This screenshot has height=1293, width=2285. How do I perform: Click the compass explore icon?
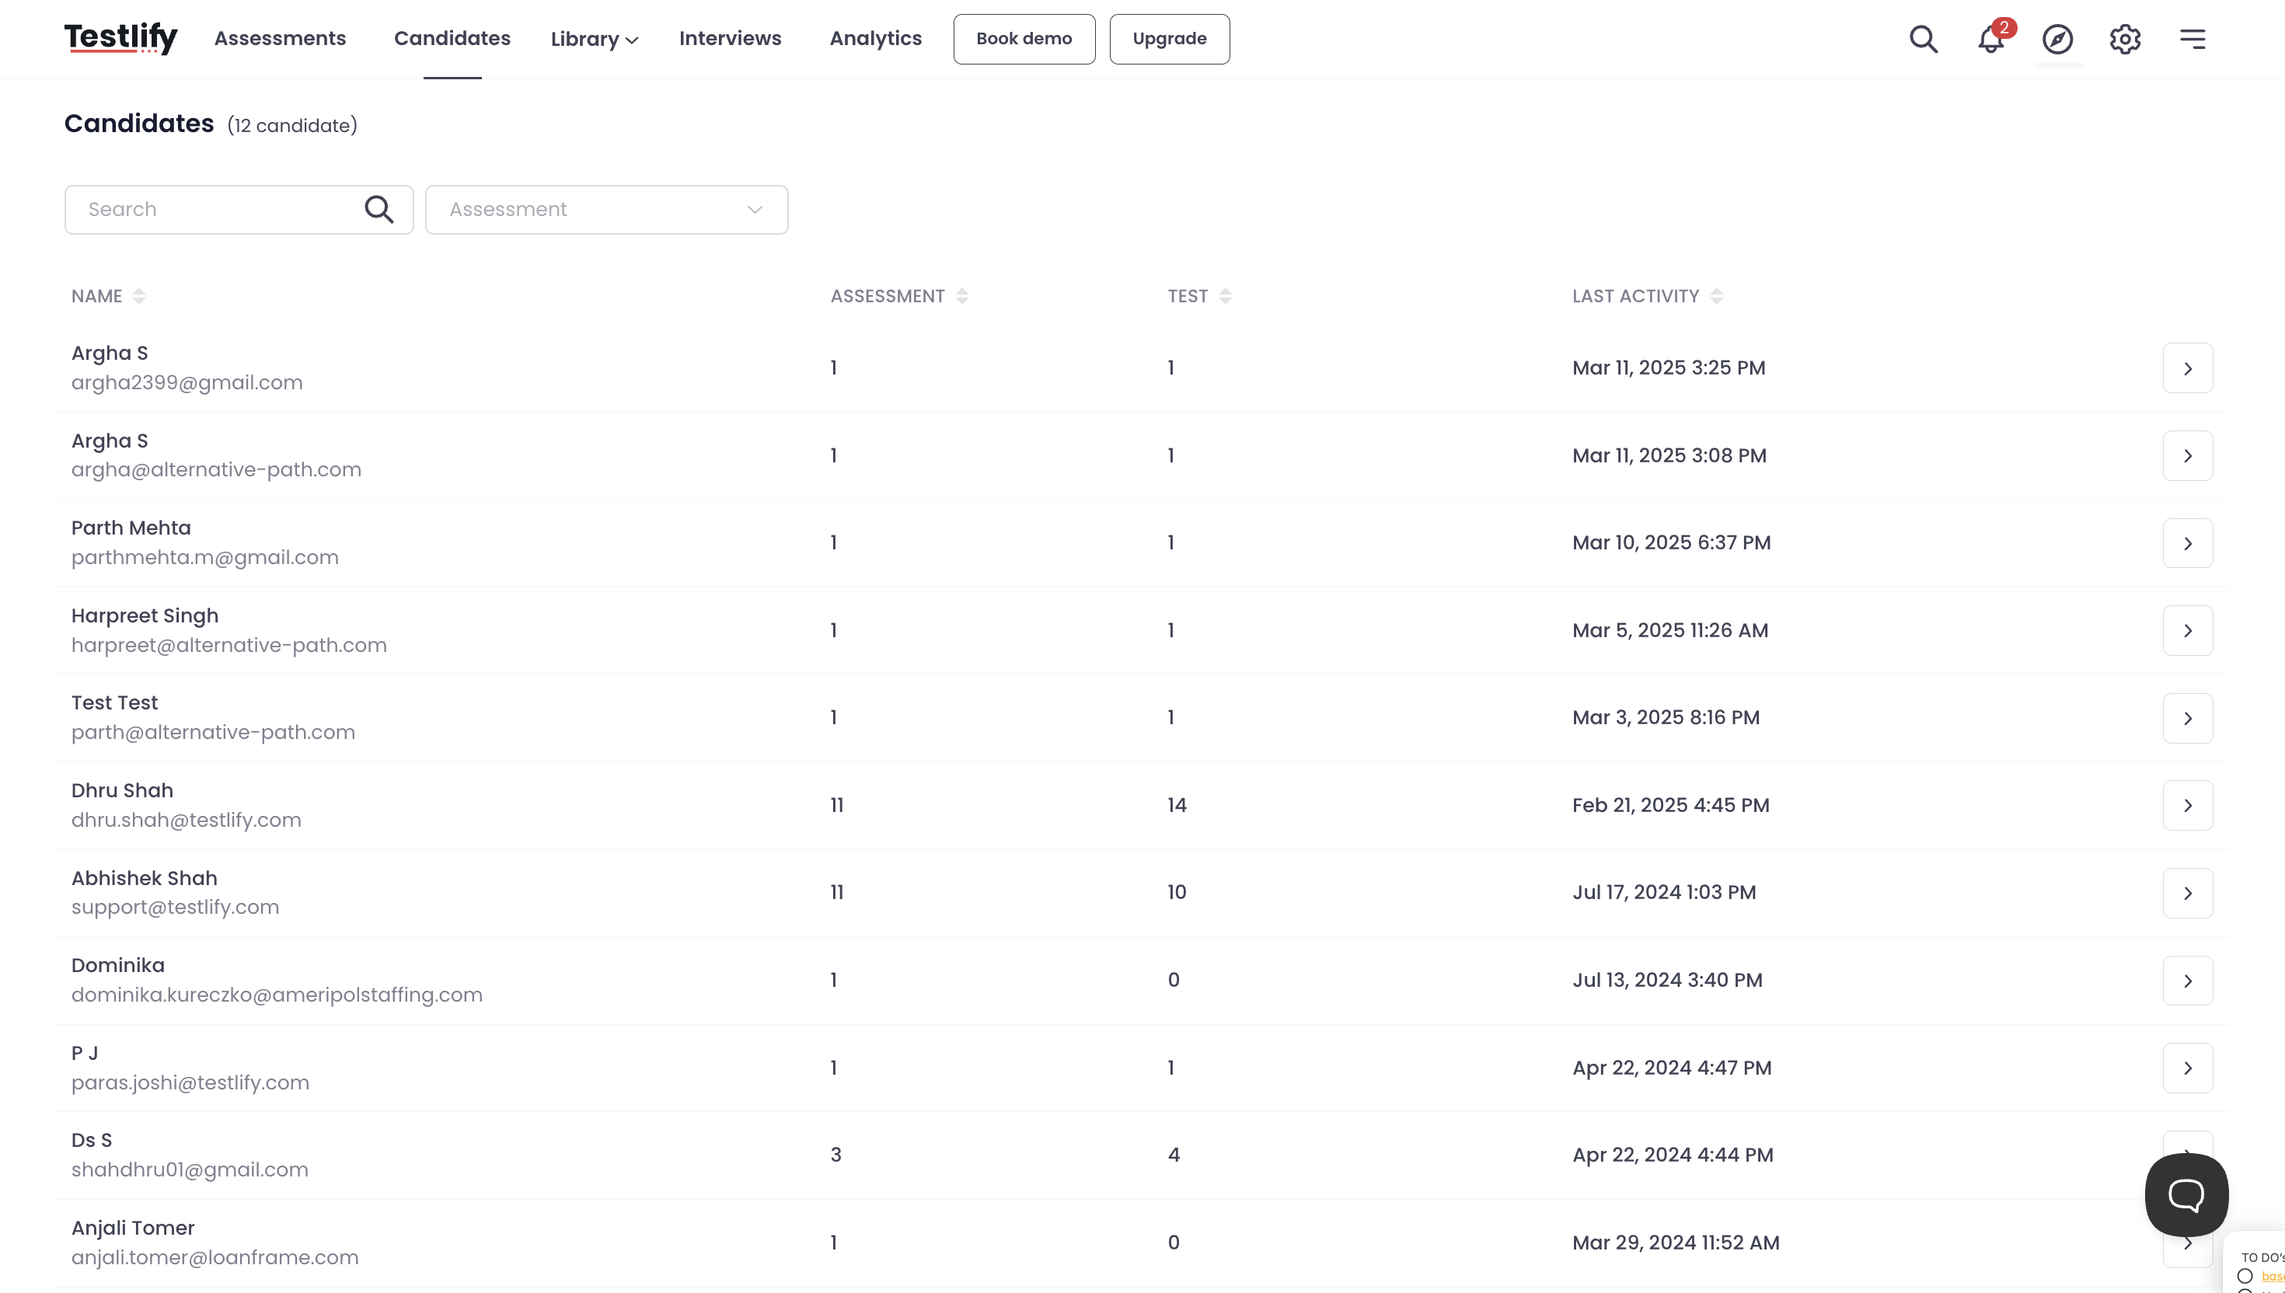[2057, 39]
